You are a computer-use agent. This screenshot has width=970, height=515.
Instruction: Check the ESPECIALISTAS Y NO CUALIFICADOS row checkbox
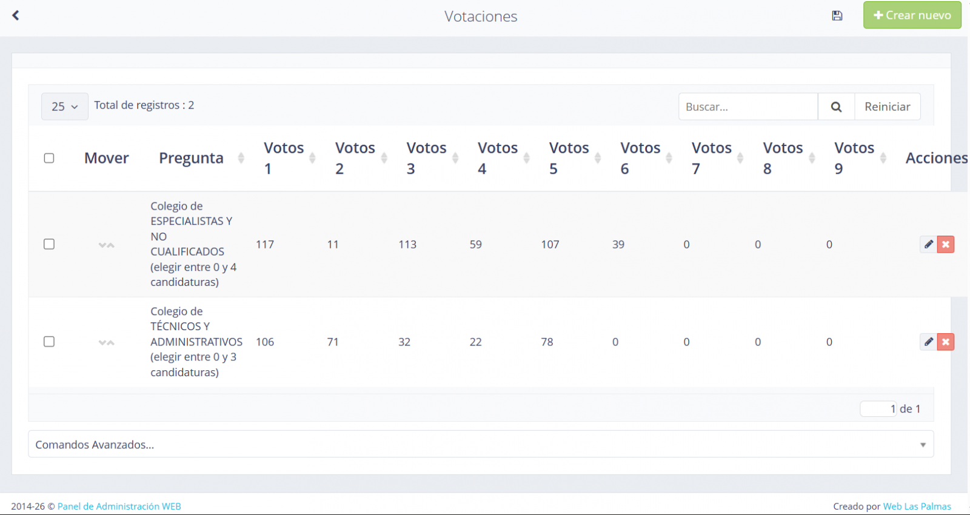[49, 244]
